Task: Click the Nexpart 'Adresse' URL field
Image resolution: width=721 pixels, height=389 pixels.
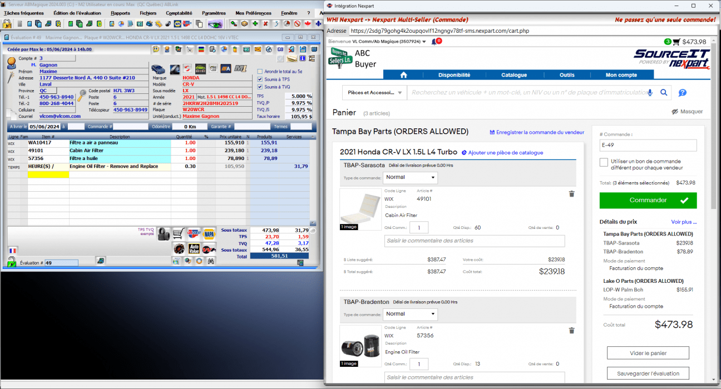Action: click(532, 31)
